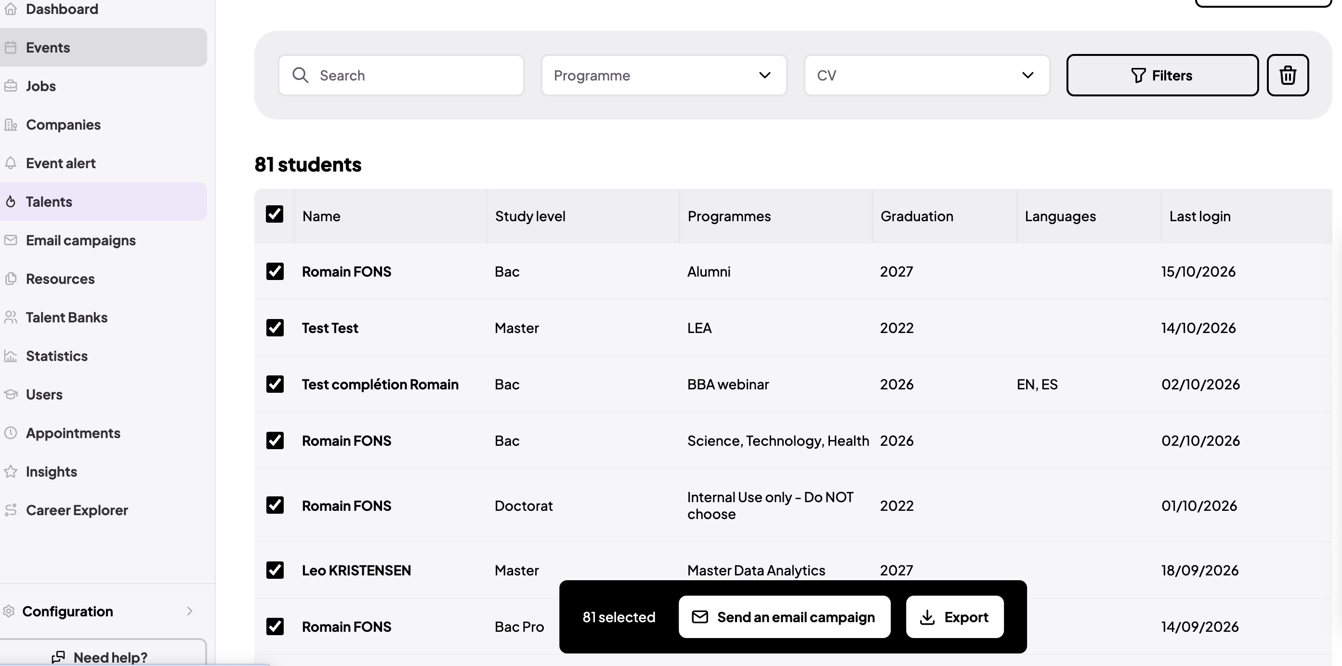
Task: Click Send an email campaign button
Action: click(785, 617)
